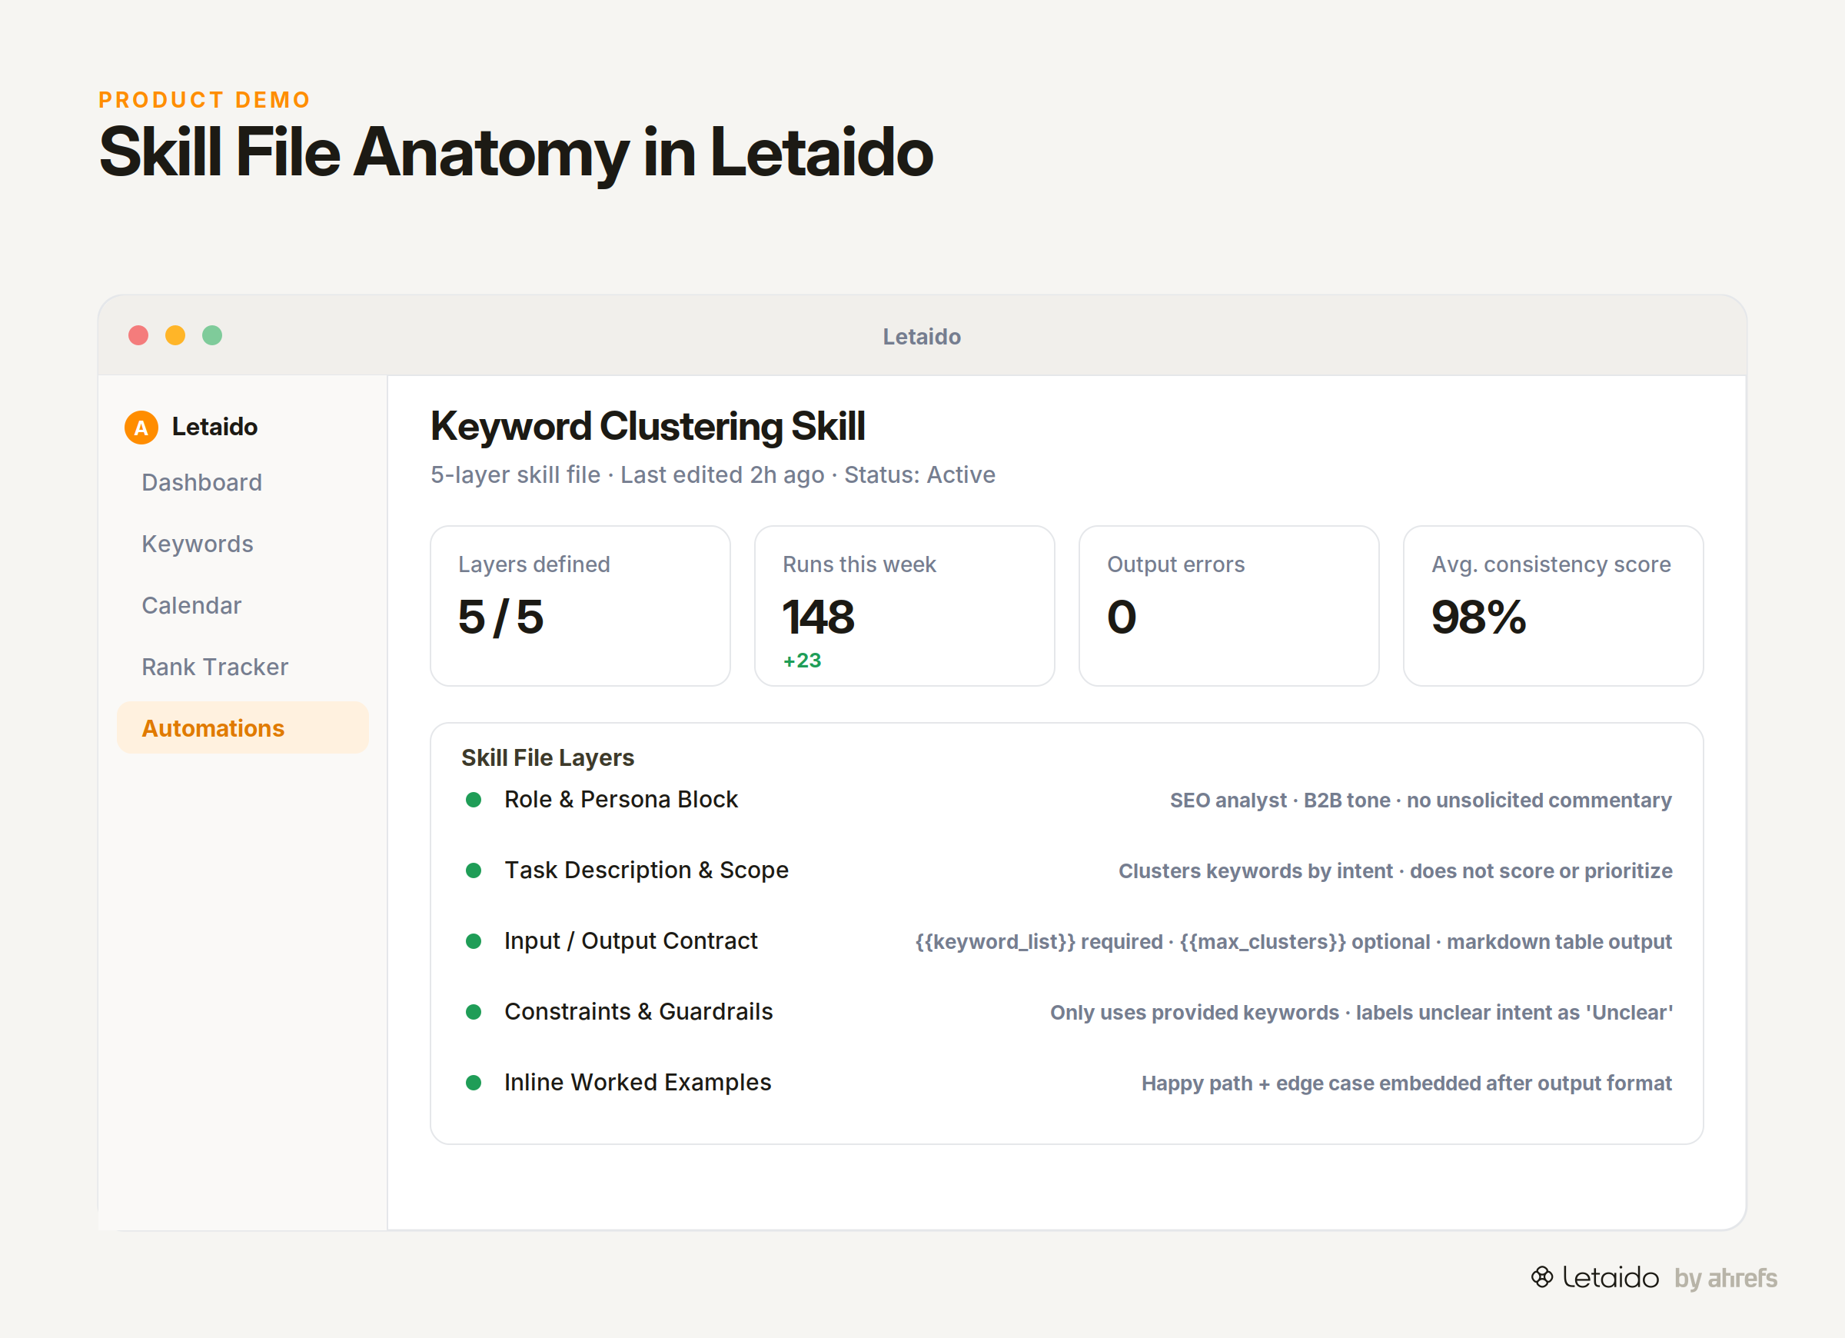
Task: Click the 0 output errors value
Action: pos(1122,617)
